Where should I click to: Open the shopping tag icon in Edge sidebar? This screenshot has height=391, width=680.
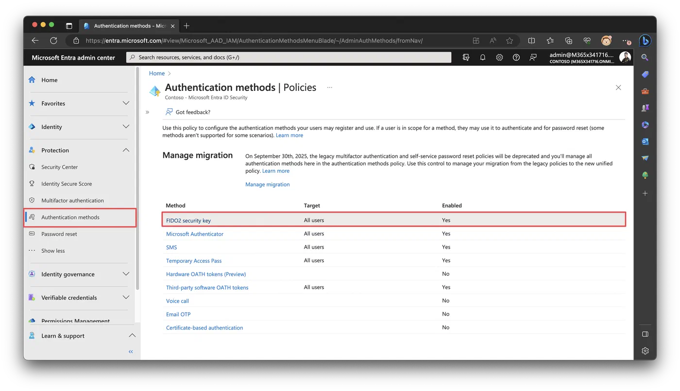[x=645, y=74]
